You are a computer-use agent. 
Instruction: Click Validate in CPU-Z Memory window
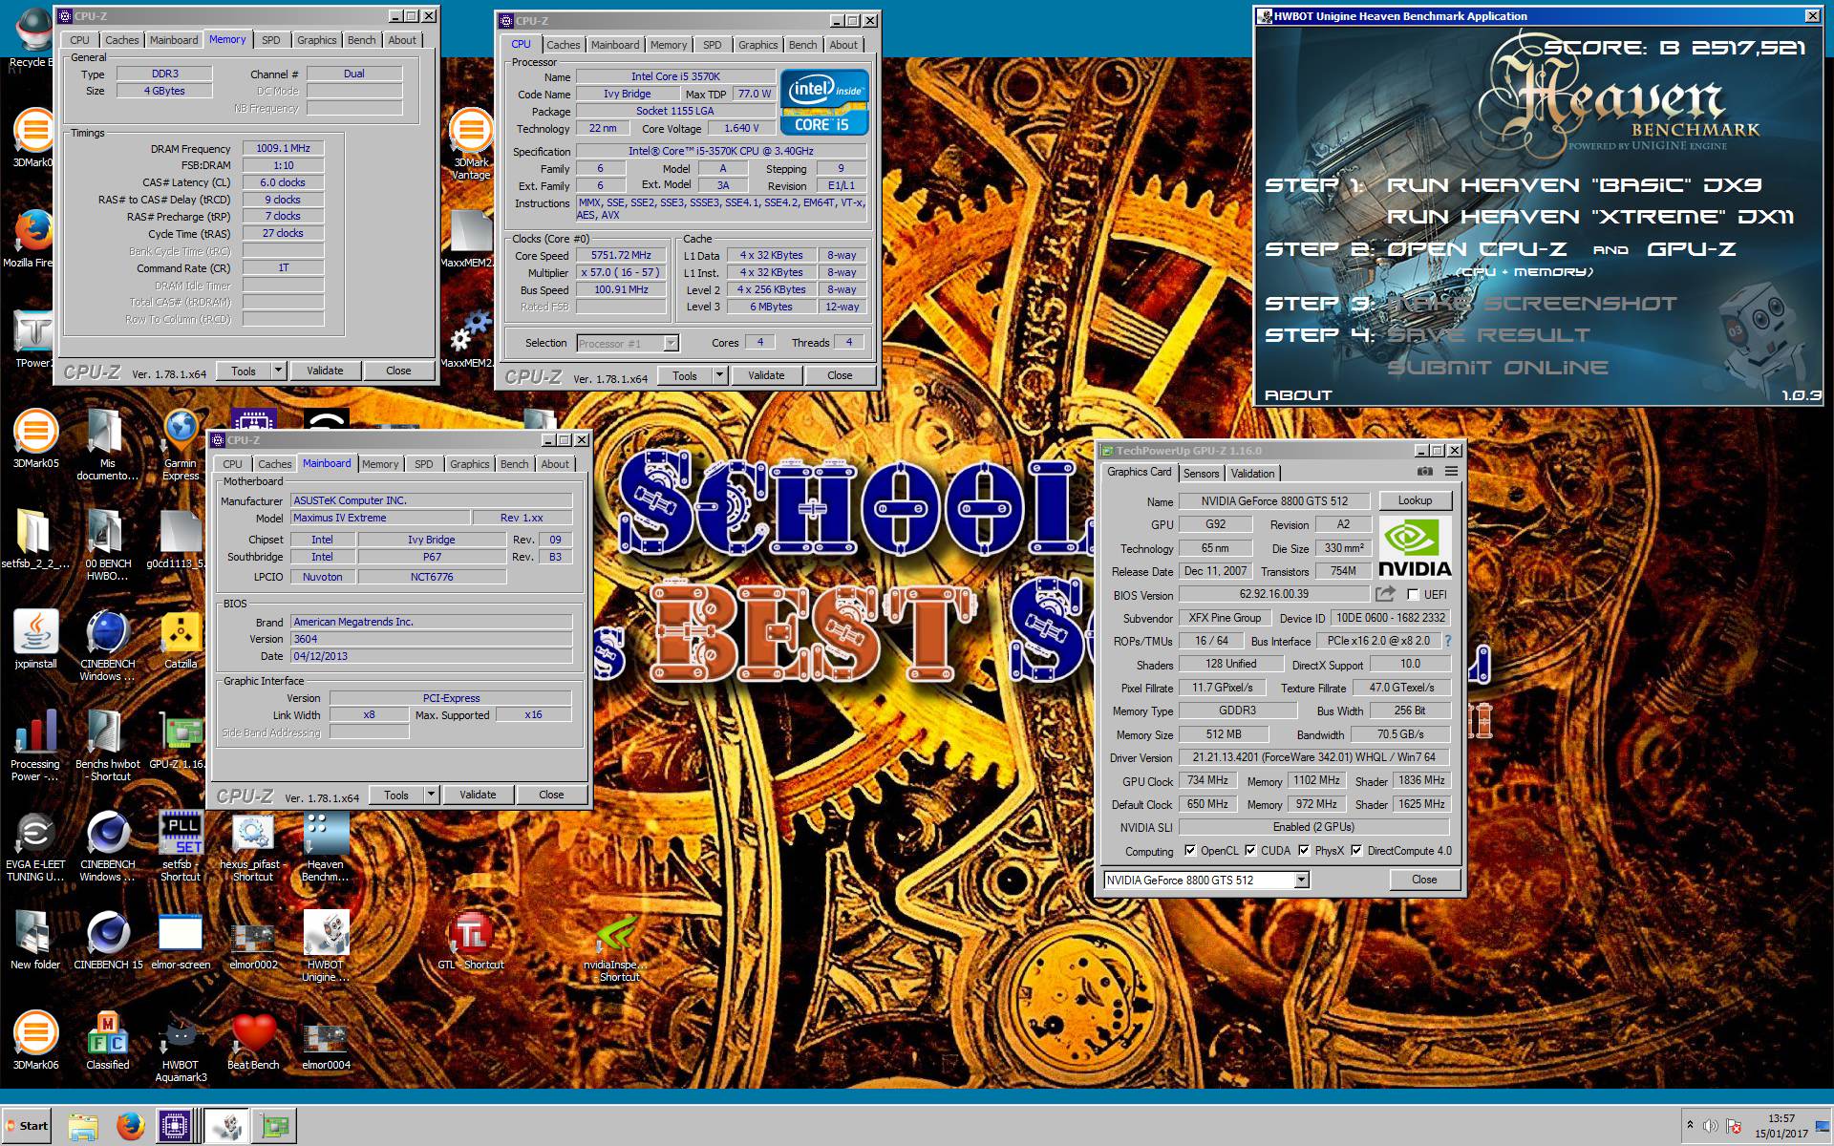325,371
